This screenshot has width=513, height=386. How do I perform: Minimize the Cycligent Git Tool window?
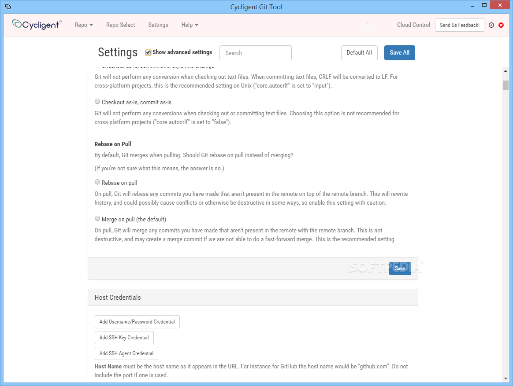point(472,6)
